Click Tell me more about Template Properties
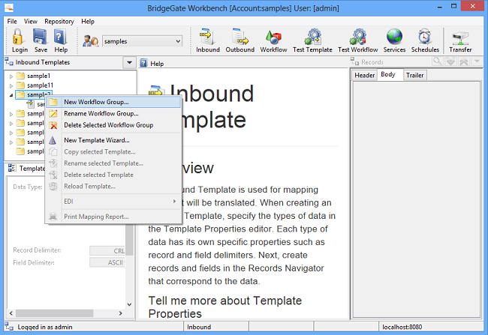 225,307
